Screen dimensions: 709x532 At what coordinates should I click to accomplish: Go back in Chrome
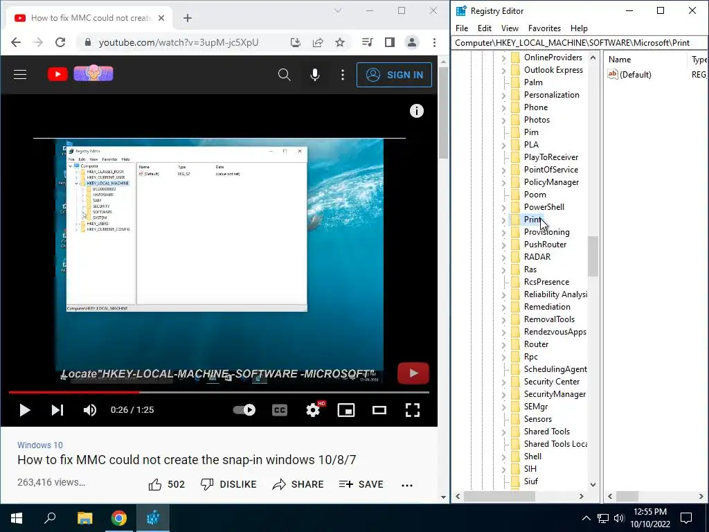click(x=16, y=42)
